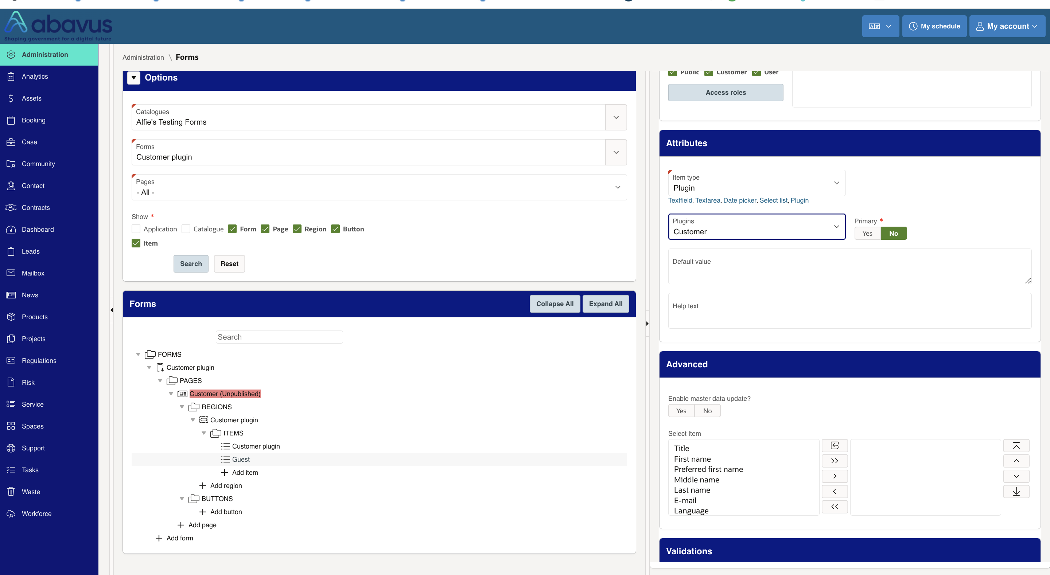The width and height of the screenshot is (1050, 575).
Task: Uncheck the Item checkbox
Action: (136, 243)
